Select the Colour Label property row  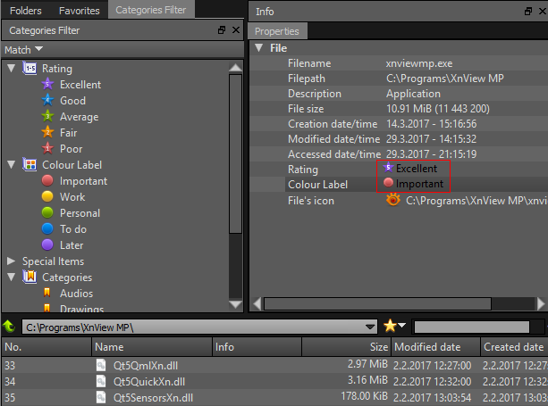click(417, 184)
